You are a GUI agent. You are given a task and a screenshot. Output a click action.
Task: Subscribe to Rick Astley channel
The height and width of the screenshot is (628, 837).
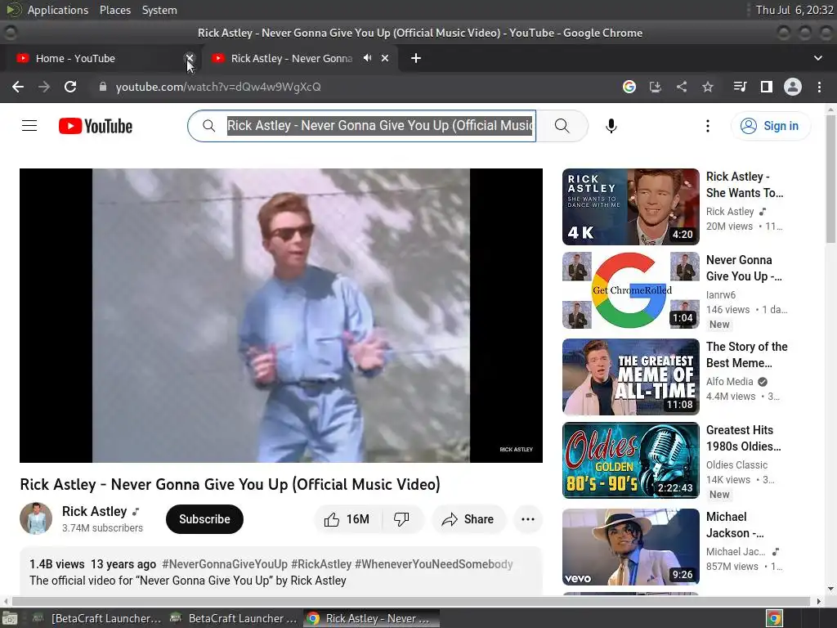(204, 519)
